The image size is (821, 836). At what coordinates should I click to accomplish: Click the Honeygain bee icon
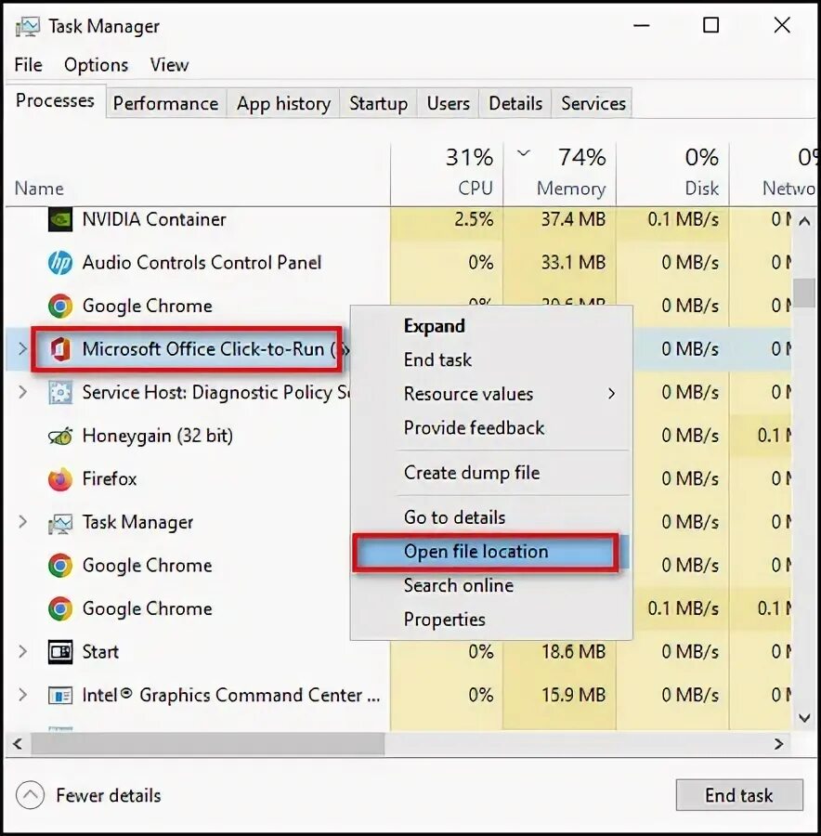(60, 437)
